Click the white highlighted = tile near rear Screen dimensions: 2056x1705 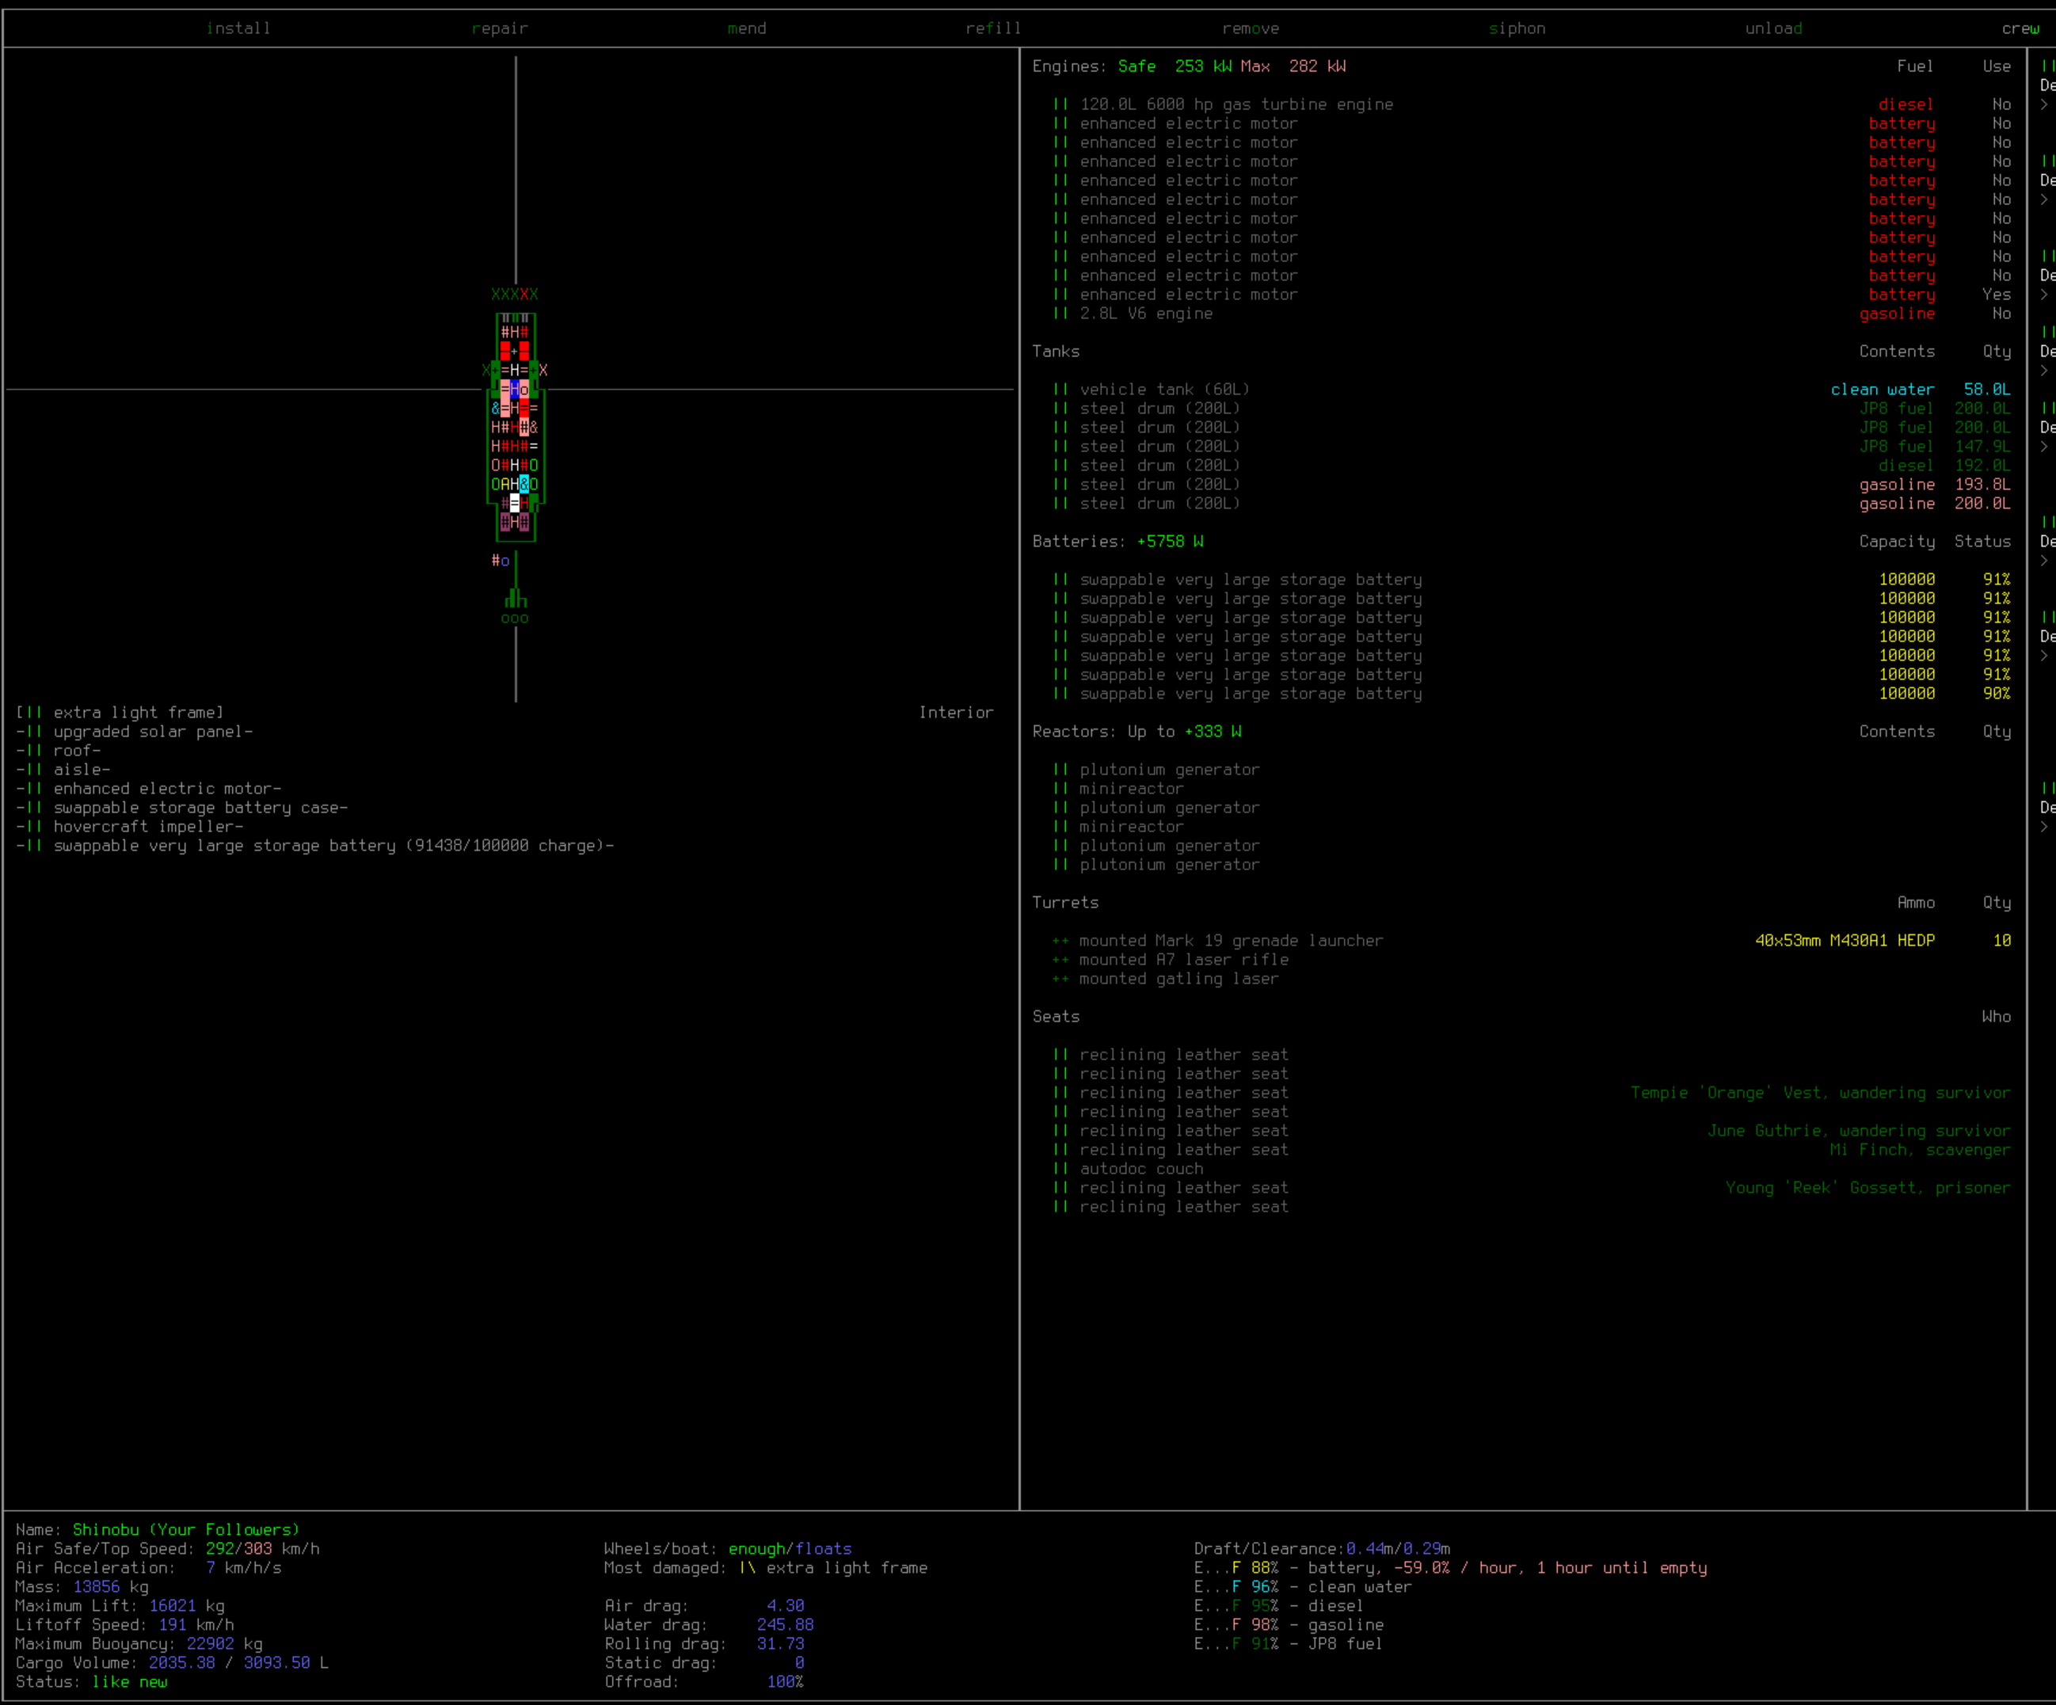click(x=515, y=503)
